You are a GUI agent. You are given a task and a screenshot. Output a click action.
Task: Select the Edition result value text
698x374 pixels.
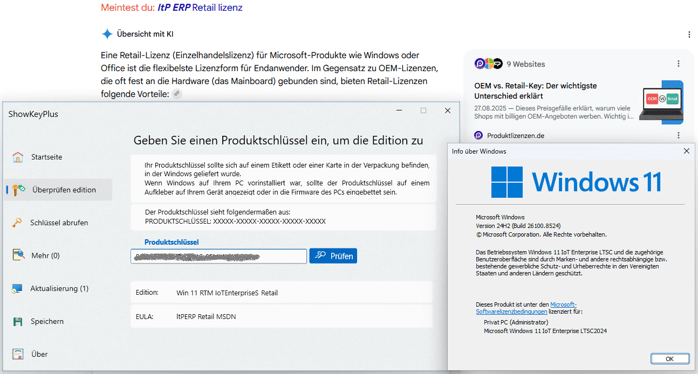click(x=227, y=293)
